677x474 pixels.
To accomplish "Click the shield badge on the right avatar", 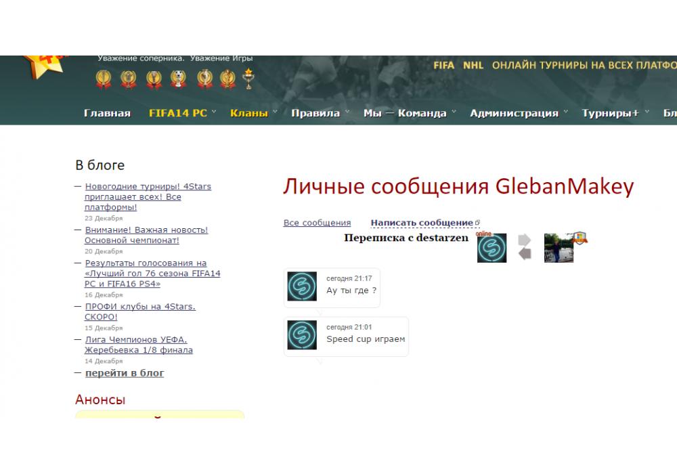I will [x=580, y=238].
